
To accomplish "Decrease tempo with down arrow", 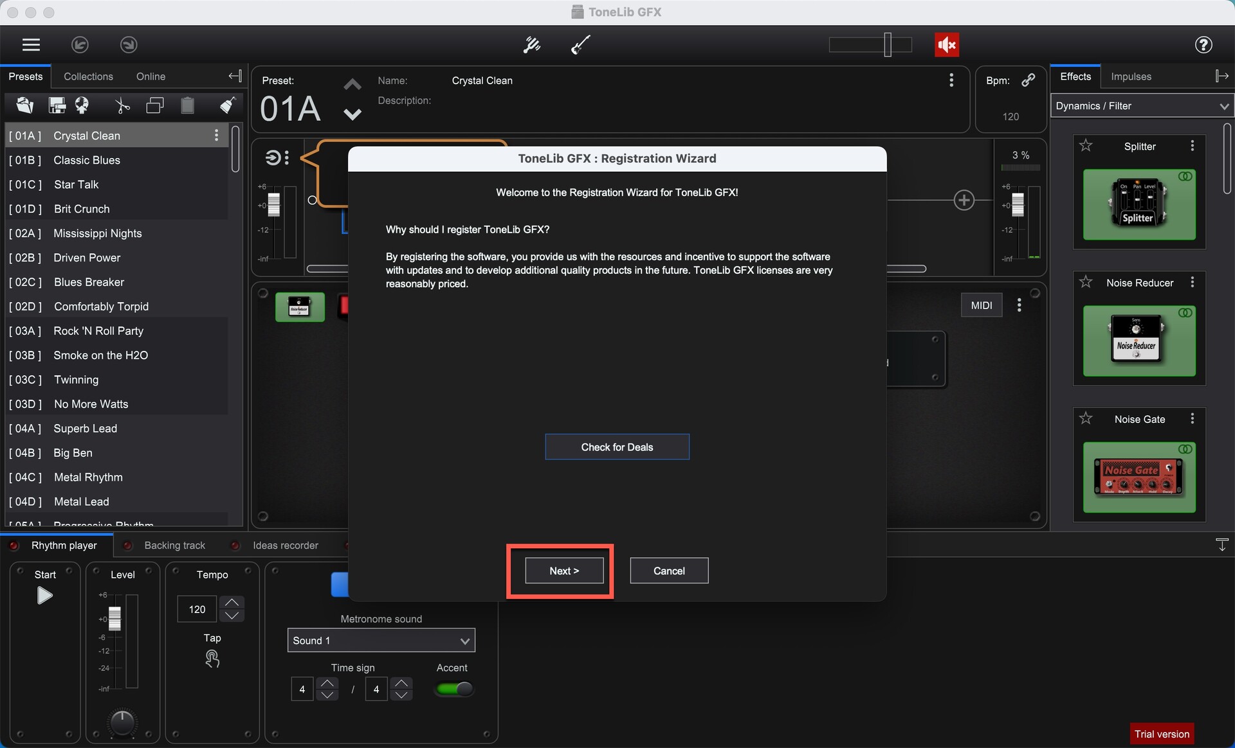I will 232,616.
